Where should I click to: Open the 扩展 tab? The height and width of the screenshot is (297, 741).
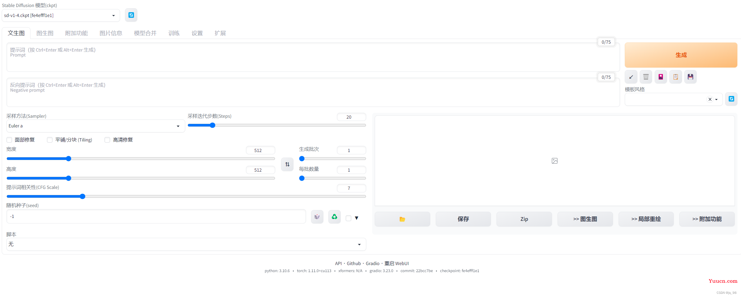pos(220,33)
